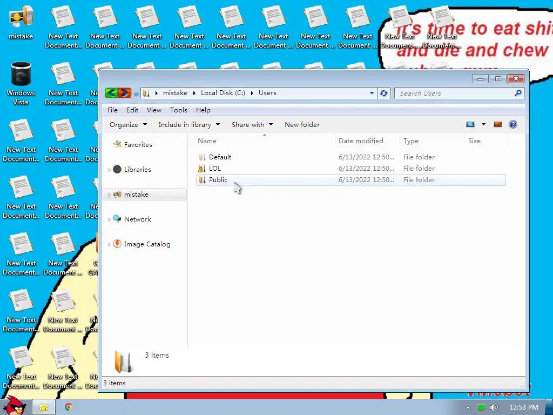The height and width of the screenshot is (415, 553).
Task: Open the Tools menu
Action: [178, 110]
